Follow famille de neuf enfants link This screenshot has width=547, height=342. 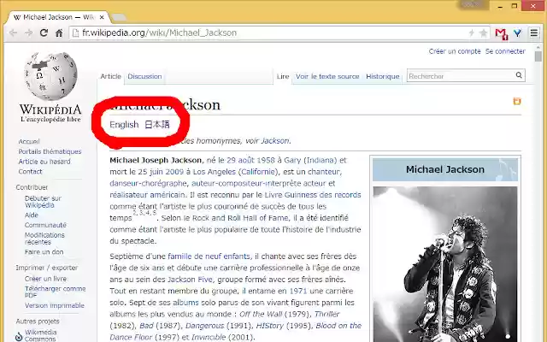coord(209,256)
